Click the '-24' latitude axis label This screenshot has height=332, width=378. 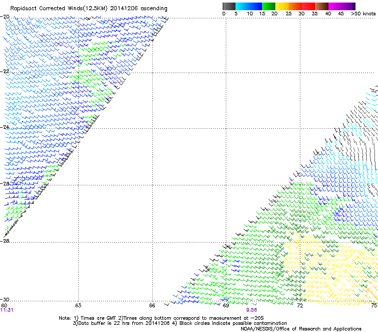(5, 127)
